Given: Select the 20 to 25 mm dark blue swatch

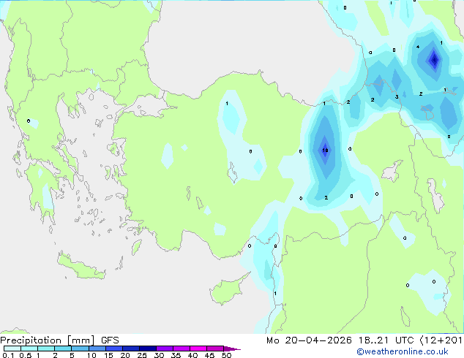Looking at the screenshot, I should coord(131,349).
